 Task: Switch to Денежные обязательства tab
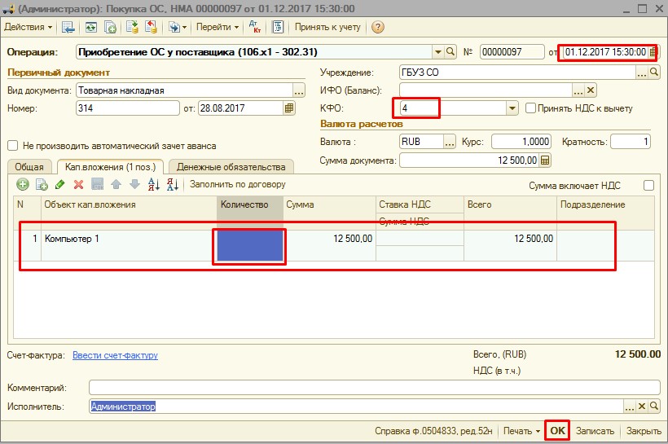pos(231,166)
